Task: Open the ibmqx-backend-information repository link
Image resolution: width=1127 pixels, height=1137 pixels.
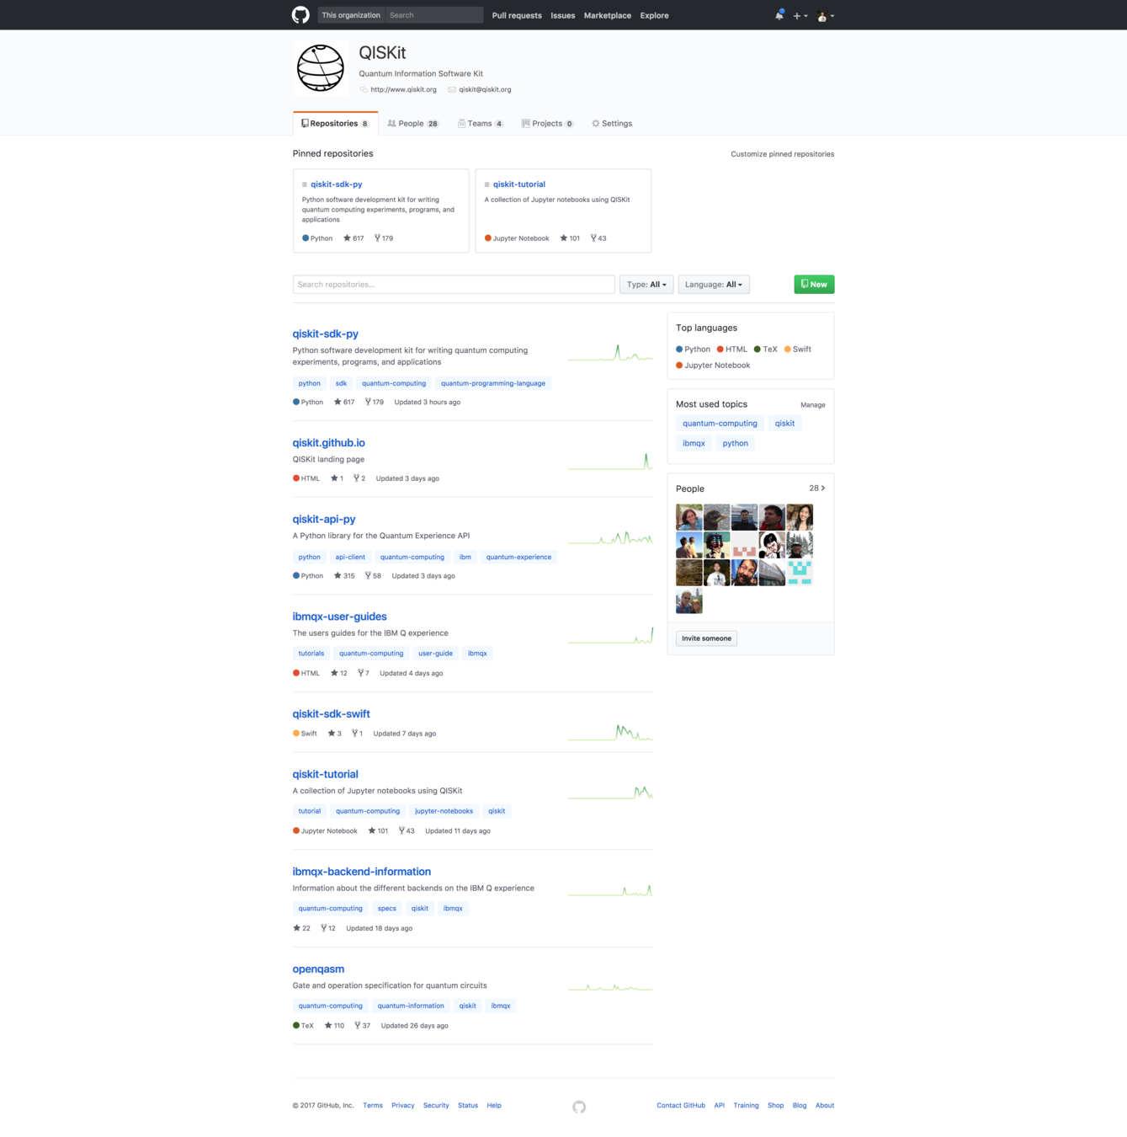Action: (362, 872)
